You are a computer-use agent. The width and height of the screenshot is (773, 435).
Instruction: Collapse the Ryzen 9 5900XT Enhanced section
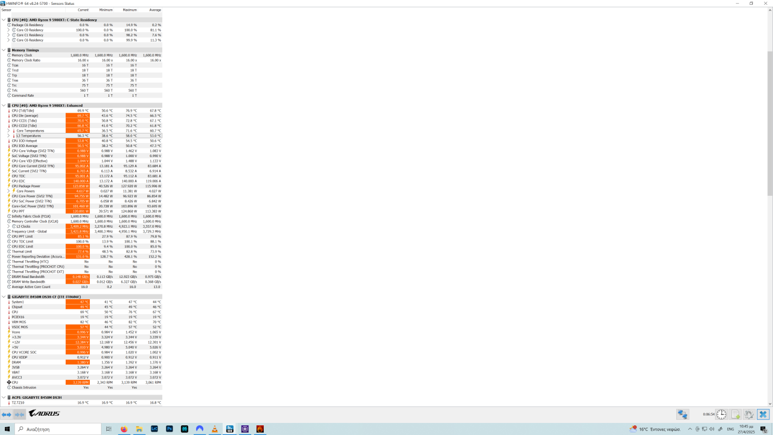coord(3,105)
